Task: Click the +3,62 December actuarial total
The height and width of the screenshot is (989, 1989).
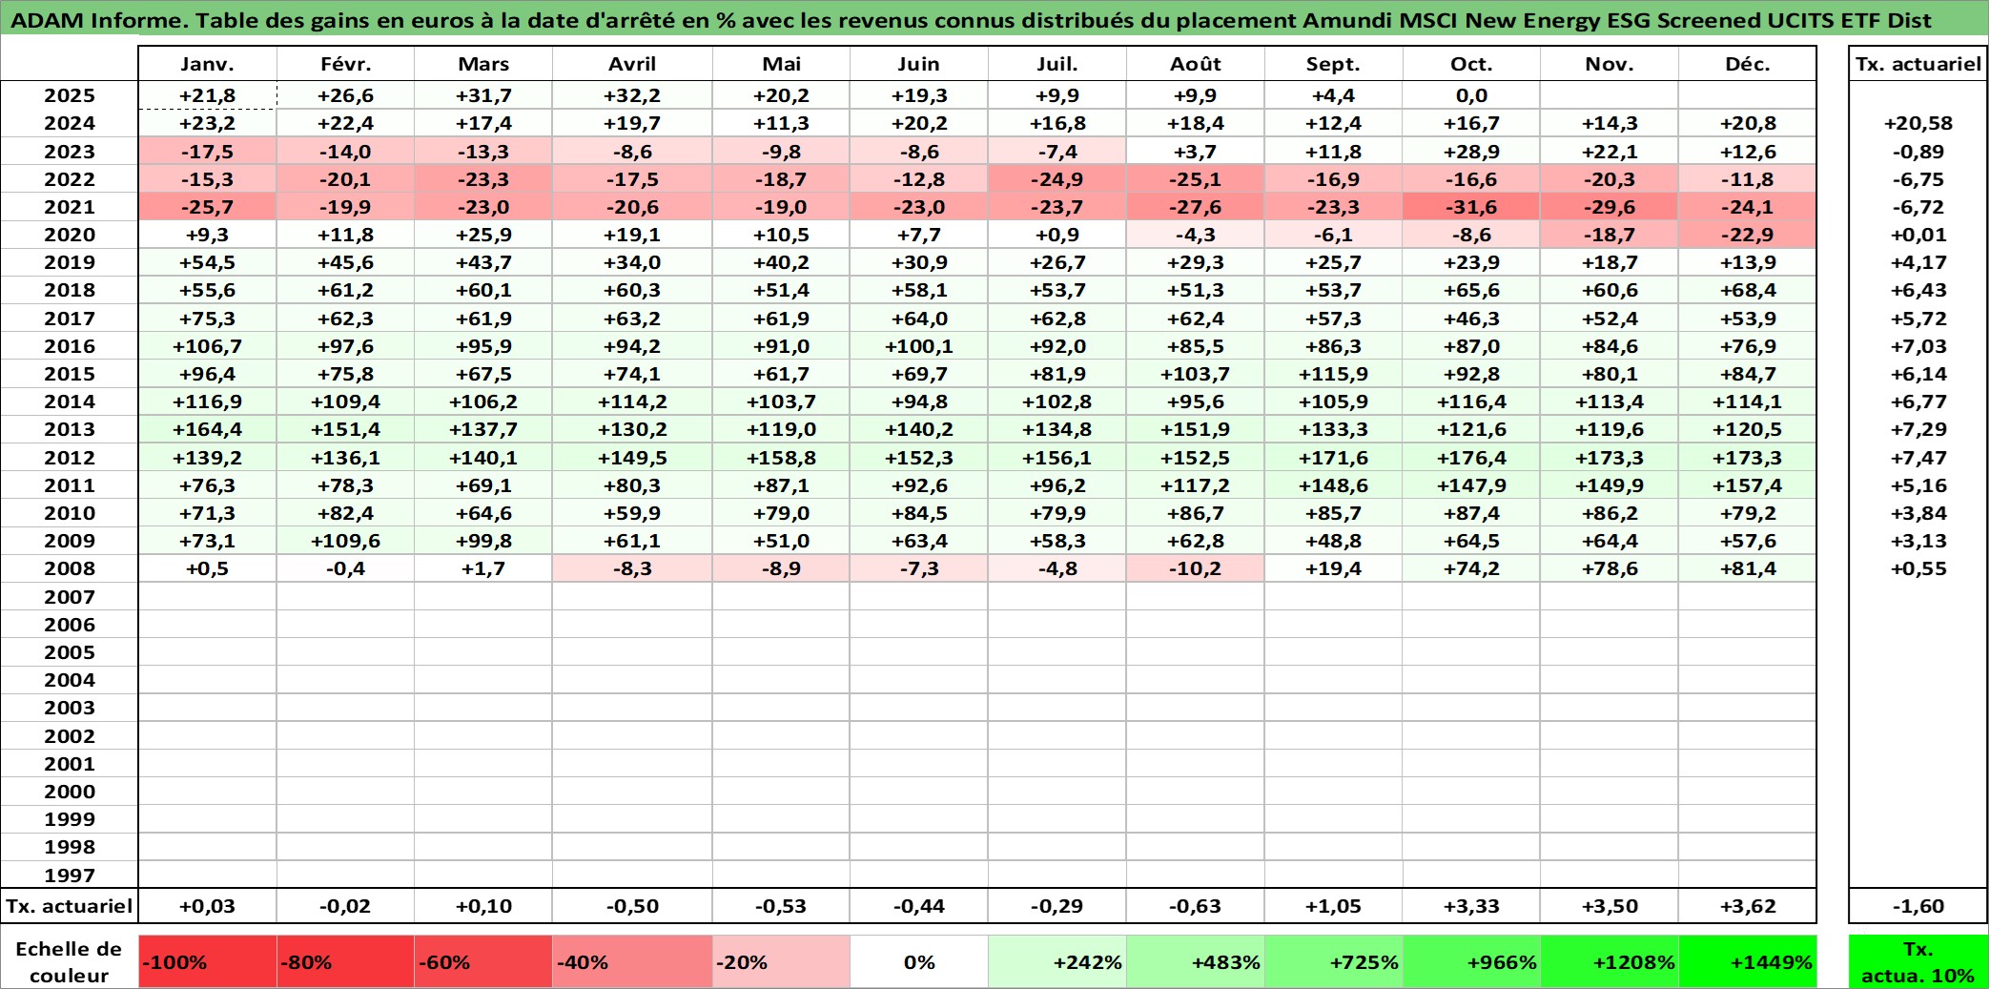Action: pos(1748,906)
